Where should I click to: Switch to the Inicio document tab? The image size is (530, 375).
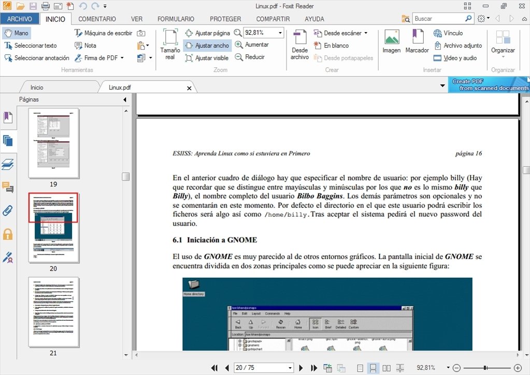(x=37, y=87)
